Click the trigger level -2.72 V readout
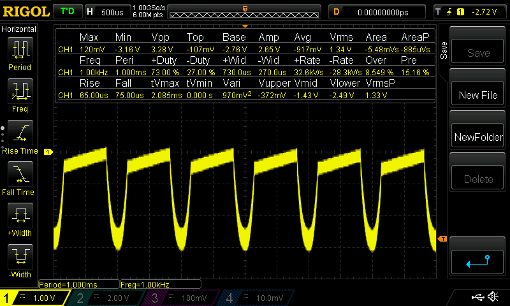Viewport: 510px width, 306px height. pyautogui.click(x=484, y=12)
